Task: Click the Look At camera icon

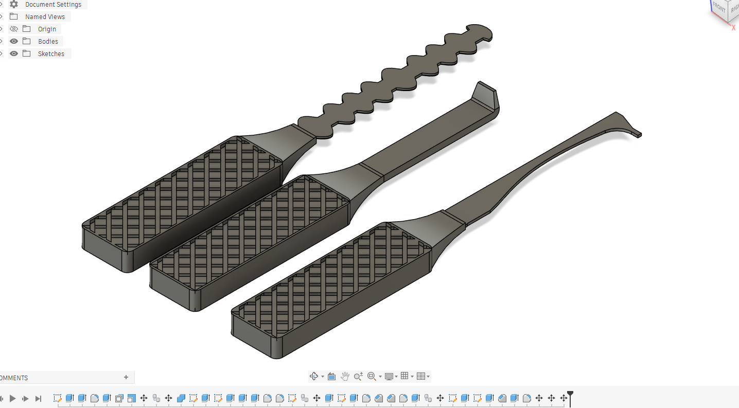Action: tap(331, 376)
